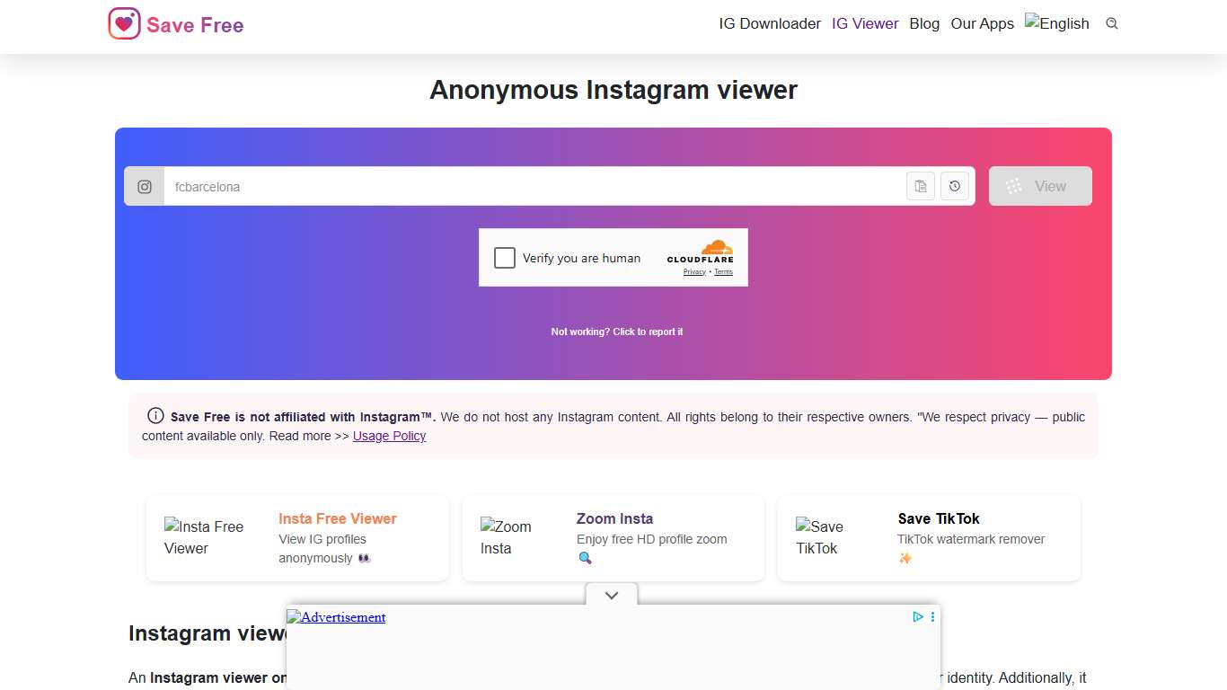Switch to the IG Downloader menu item
The height and width of the screenshot is (690, 1227).
point(769,23)
